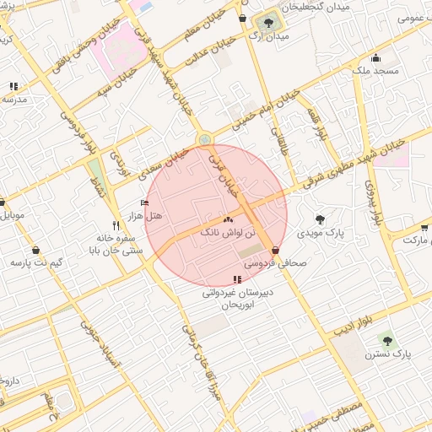This screenshot has width=432, height=432.
Task: Click the خیابان شهید مطهری شرقی label
Action: pyautogui.click(x=354, y=164)
